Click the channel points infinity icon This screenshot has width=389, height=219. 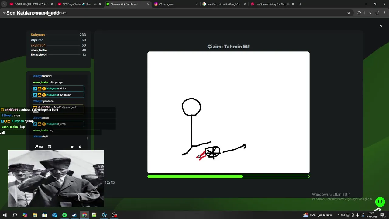pyautogui.click(x=39, y=147)
